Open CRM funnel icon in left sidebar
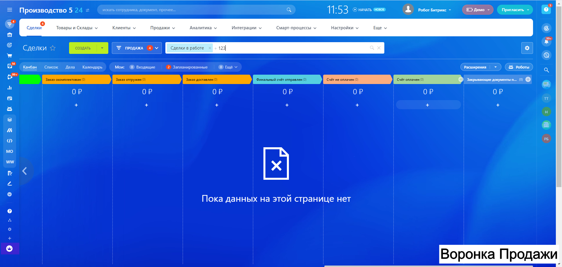The height and width of the screenshot is (267, 562). (x=10, y=24)
